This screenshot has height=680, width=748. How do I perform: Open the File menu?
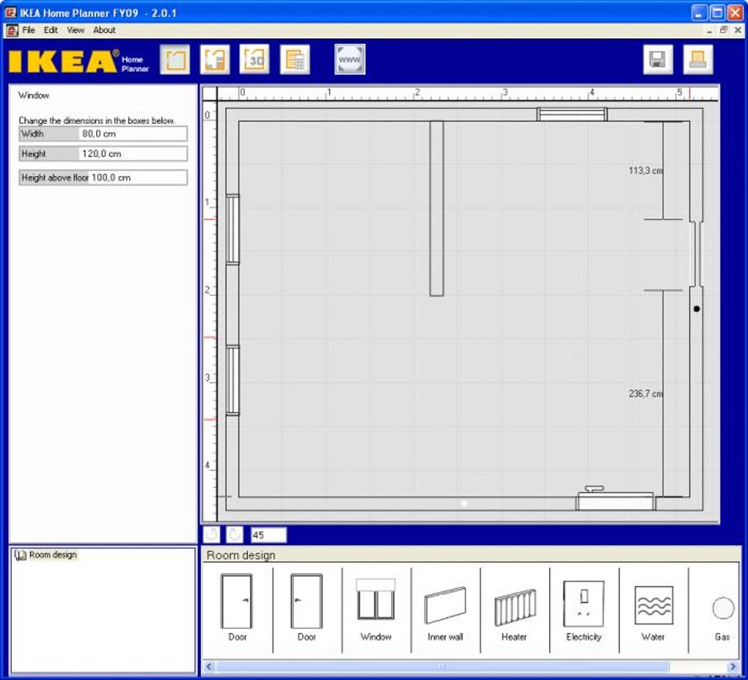point(29,30)
